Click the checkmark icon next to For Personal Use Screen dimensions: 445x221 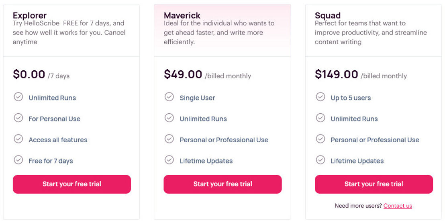(x=18, y=118)
